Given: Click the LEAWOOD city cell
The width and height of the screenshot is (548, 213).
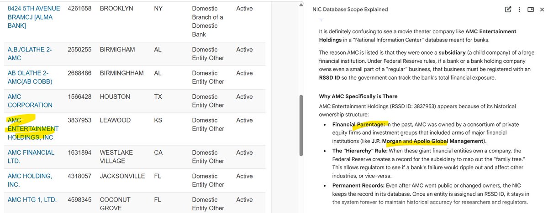Looking at the screenshot, I should pyautogui.click(x=115, y=121).
